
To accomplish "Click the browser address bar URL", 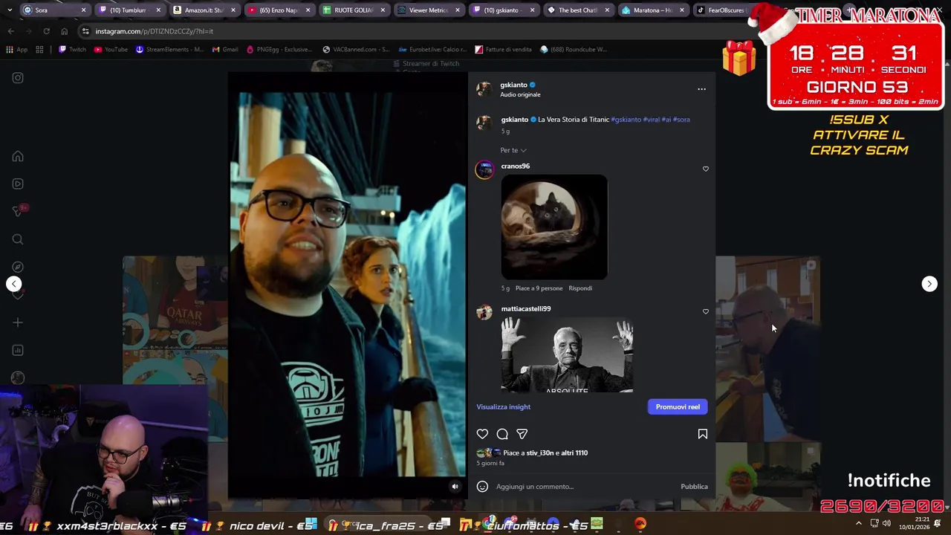I will (154, 31).
